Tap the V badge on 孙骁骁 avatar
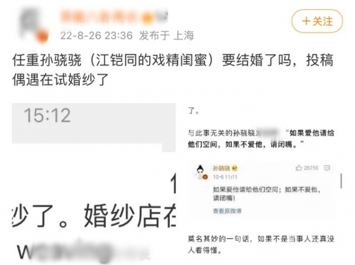Screen dimensions: 355x265 tap(205, 177)
